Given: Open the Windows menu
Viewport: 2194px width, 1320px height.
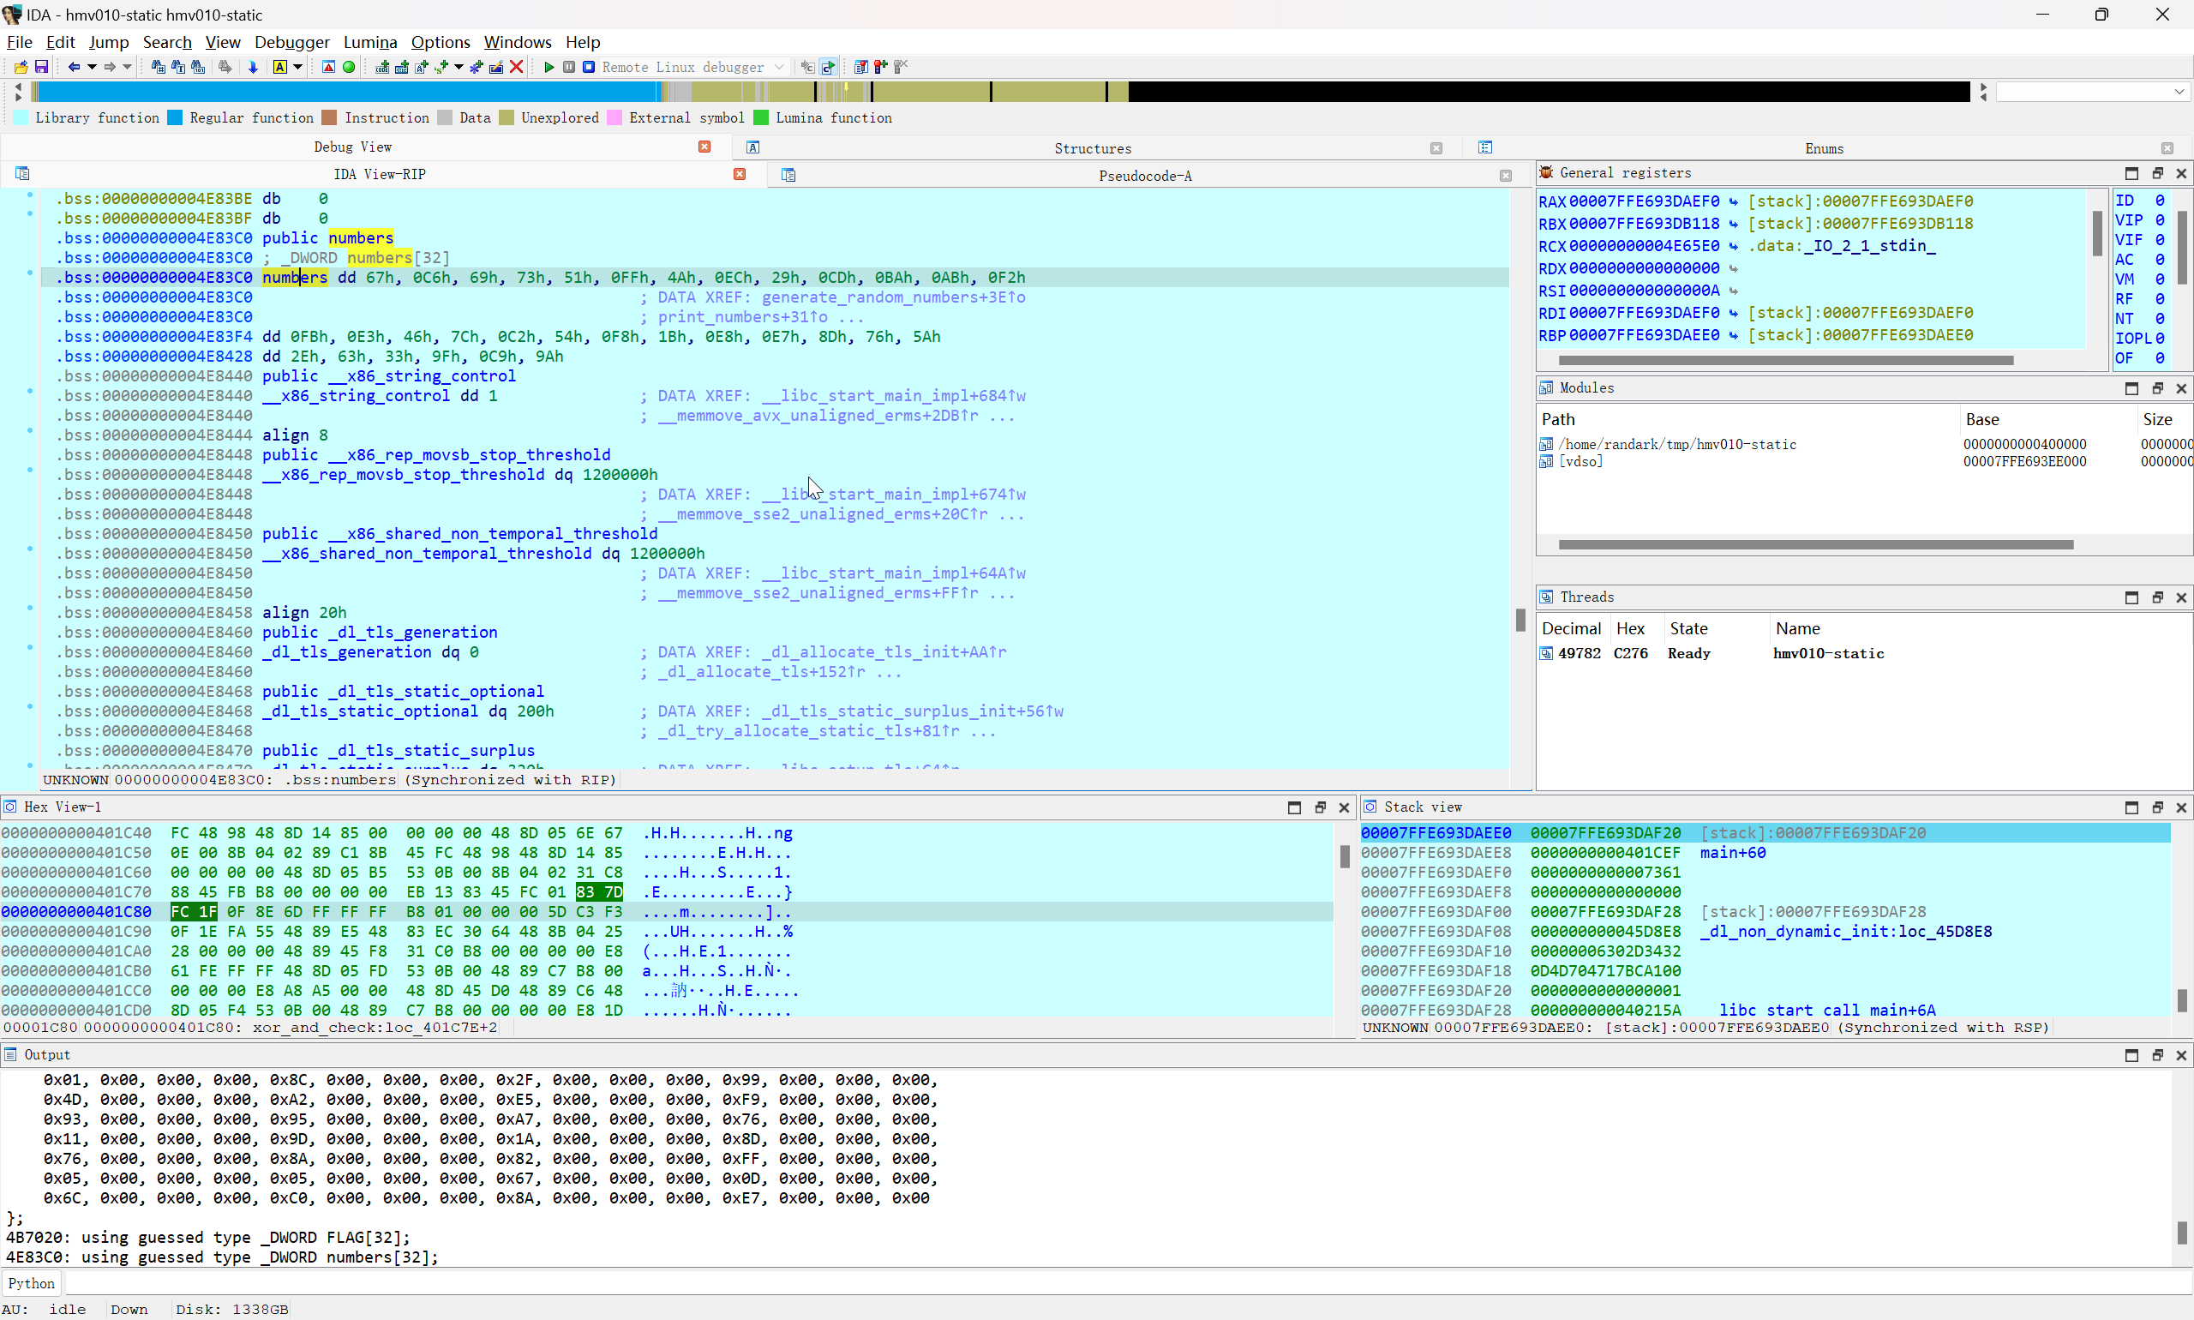Looking at the screenshot, I should [x=518, y=42].
